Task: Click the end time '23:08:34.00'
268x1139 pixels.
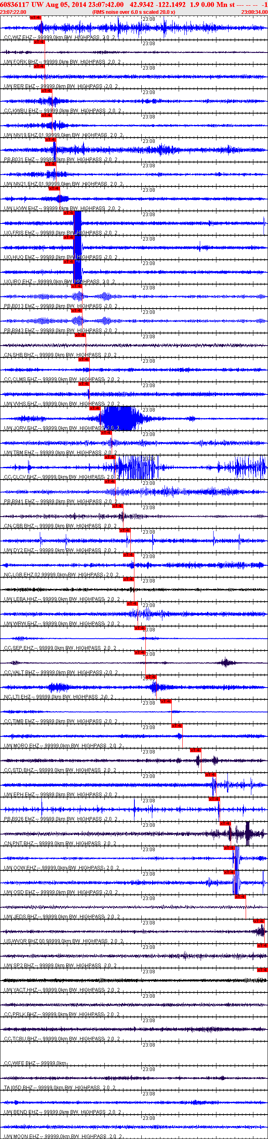Action: tap(254, 12)
